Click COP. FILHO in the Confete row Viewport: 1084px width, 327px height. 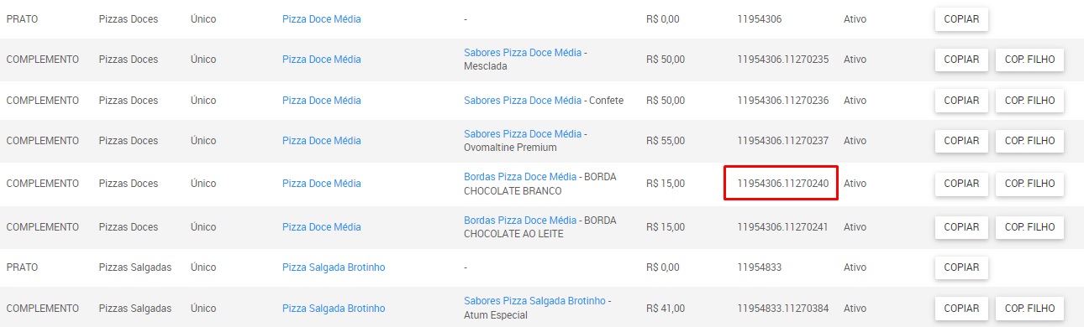pos(1029,101)
